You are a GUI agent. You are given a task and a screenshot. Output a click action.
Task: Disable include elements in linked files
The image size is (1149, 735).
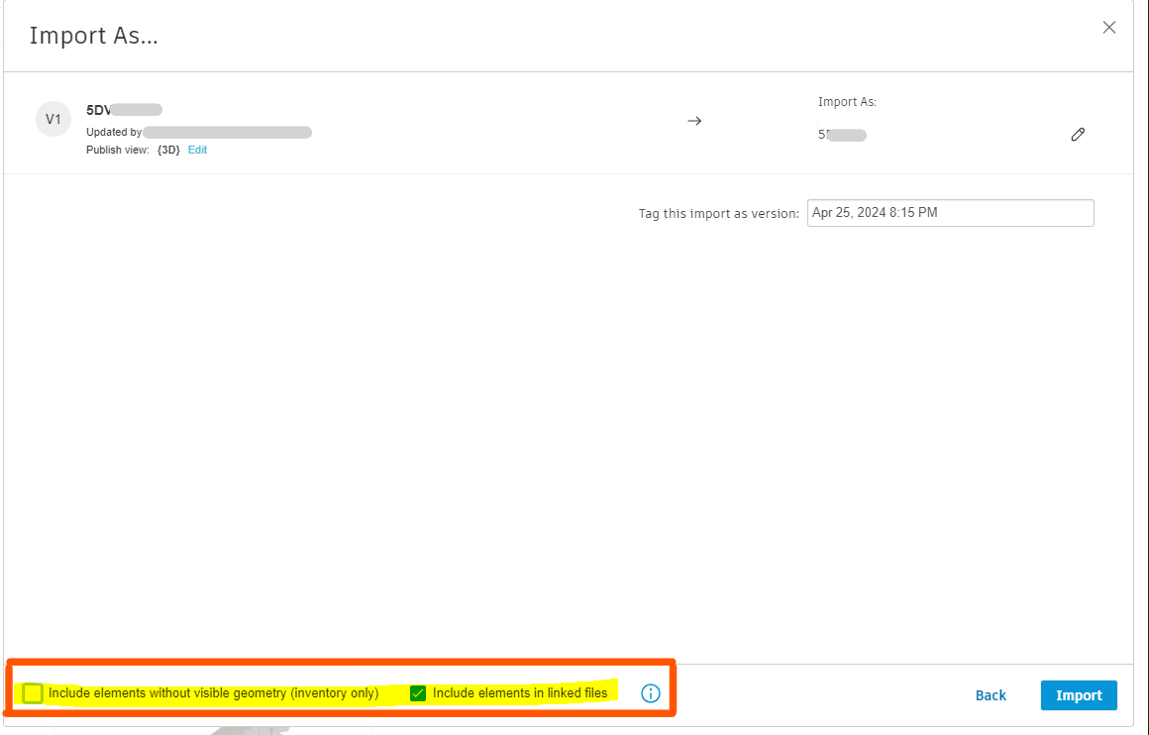[x=418, y=692]
